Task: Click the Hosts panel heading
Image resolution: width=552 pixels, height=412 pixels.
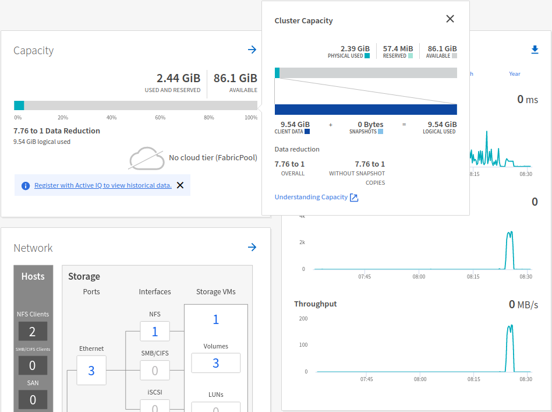Action: pos(33,276)
